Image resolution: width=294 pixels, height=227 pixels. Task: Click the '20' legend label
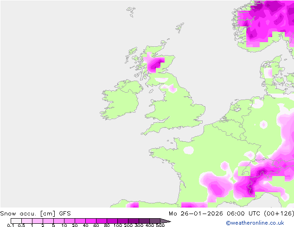point(75,225)
